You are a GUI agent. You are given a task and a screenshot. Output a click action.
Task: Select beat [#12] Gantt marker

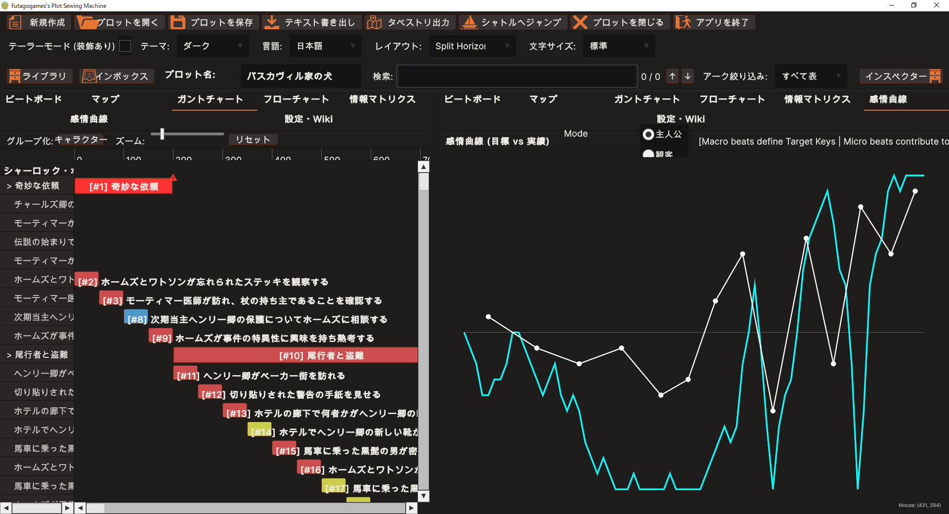[x=210, y=392]
